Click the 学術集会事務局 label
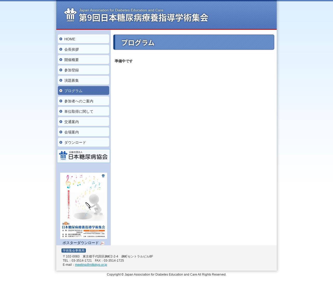This screenshot has width=333, height=281. point(74,250)
